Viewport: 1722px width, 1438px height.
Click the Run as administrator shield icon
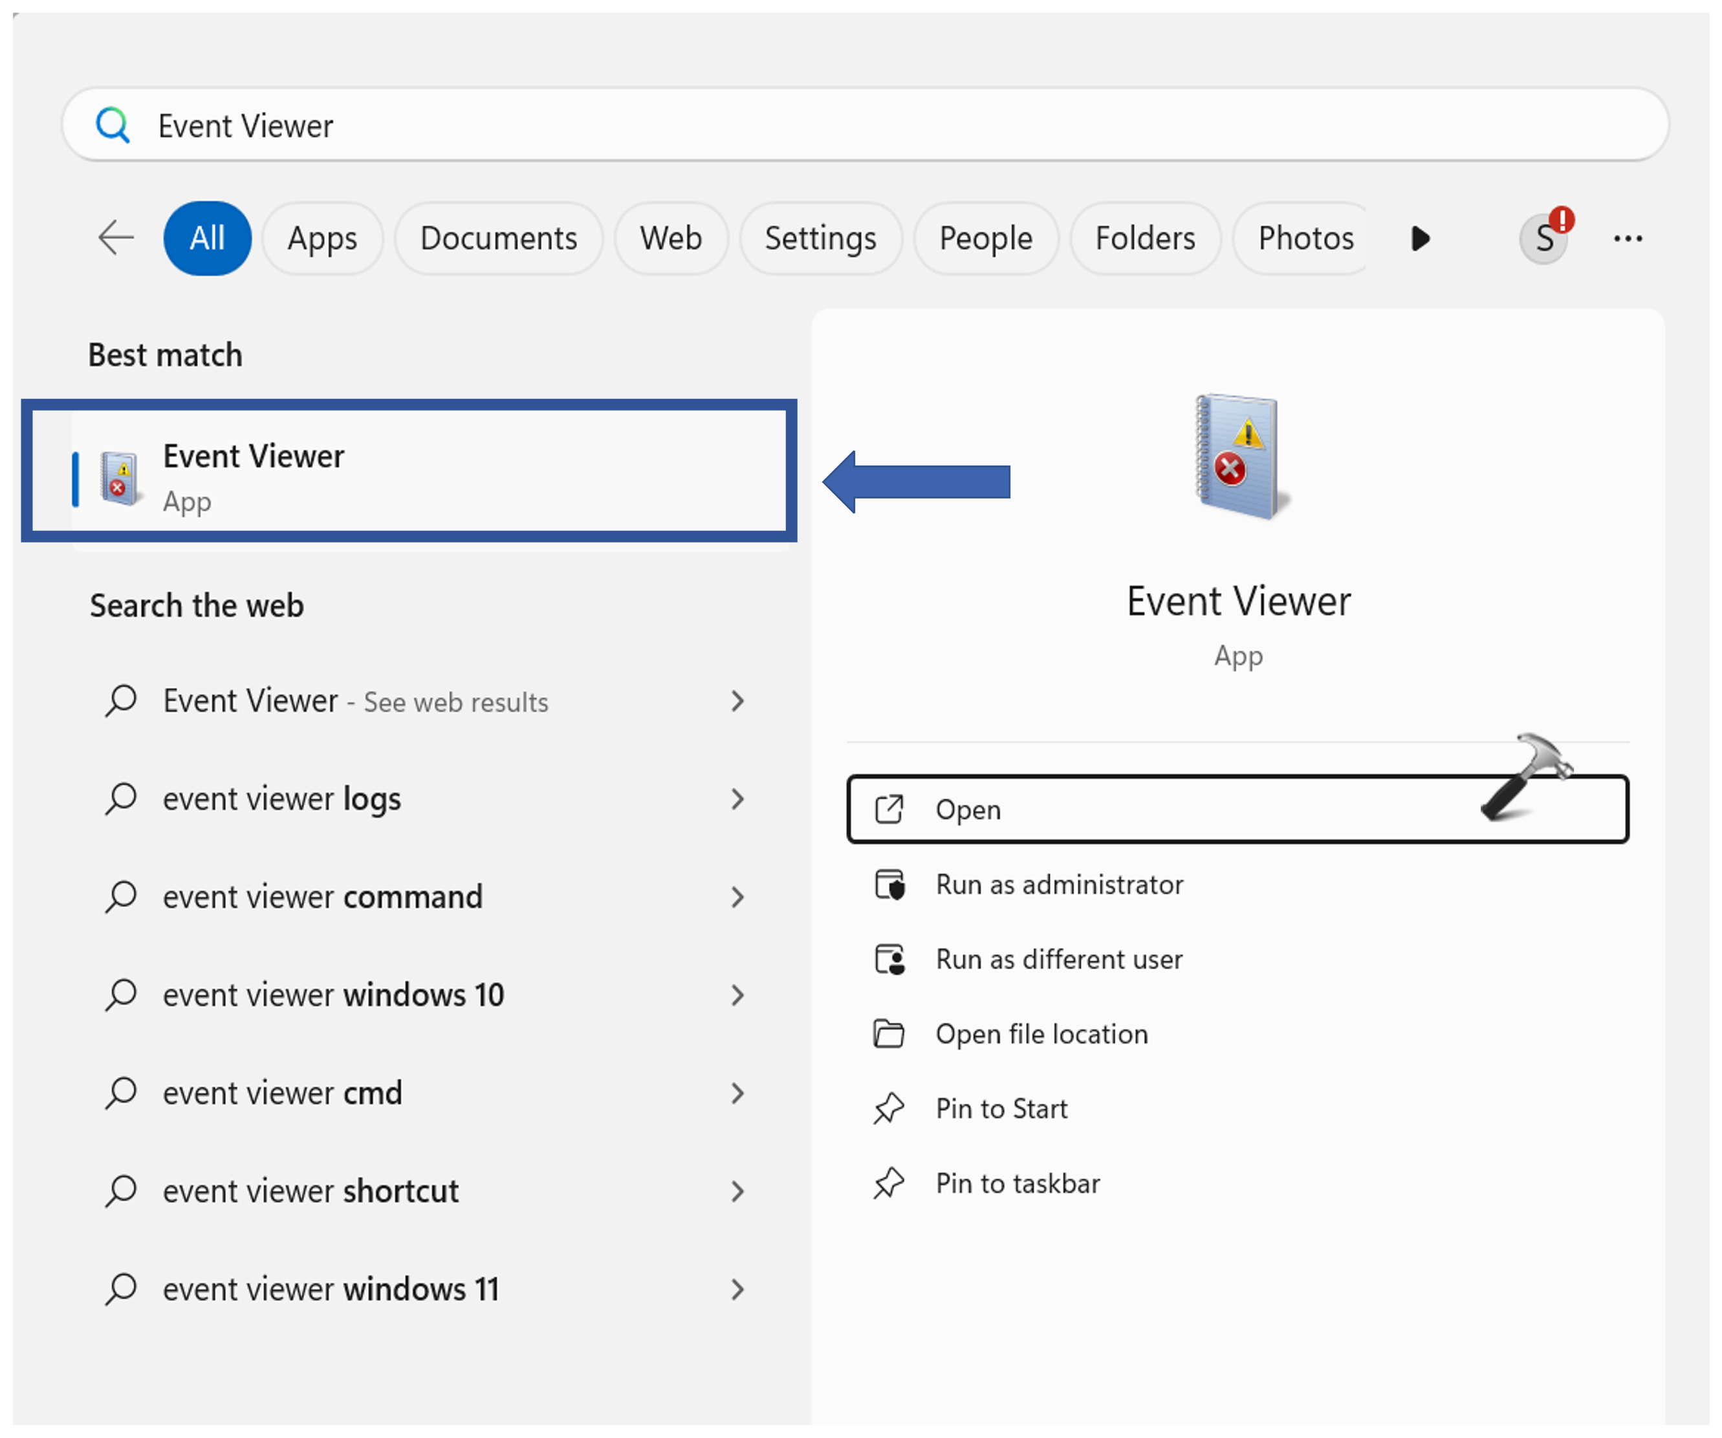(x=889, y=885)
